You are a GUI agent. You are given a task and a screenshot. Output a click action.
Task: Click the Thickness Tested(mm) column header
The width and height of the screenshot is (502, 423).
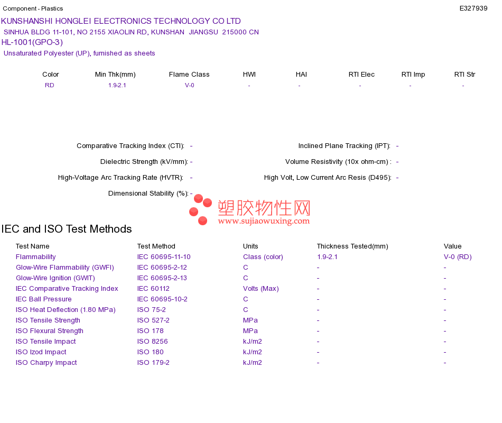[352, 246]
